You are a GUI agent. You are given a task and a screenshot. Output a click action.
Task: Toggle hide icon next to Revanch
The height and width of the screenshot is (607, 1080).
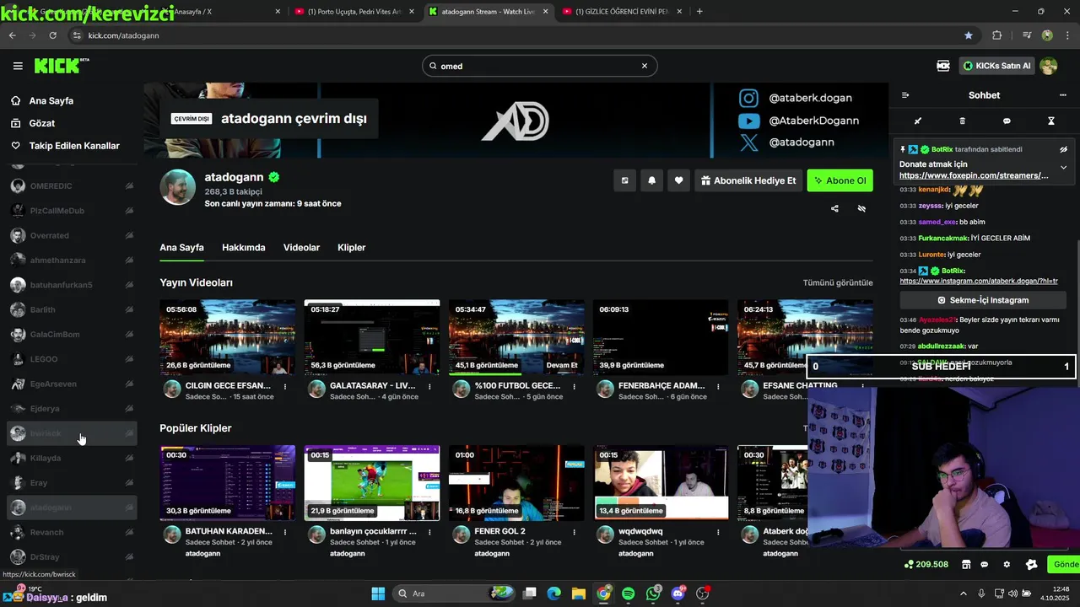(x=129, y=532)
